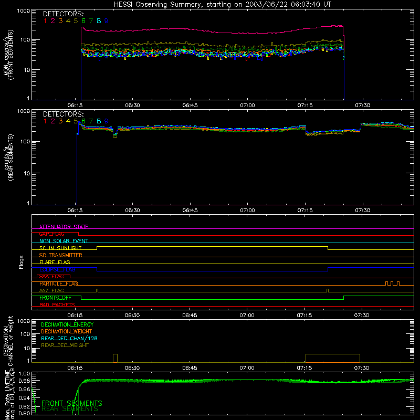
Task: Click the vertical Flags axis title
Action: pyautogui.click(x=22, y=262)
